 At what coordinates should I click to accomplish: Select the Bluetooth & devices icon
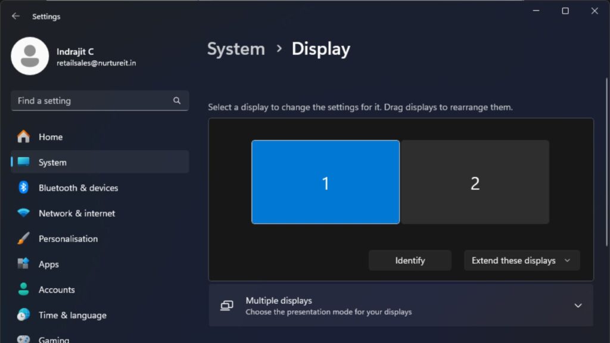coord(24,188)
